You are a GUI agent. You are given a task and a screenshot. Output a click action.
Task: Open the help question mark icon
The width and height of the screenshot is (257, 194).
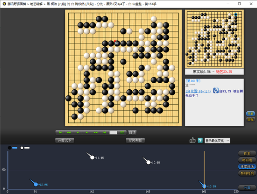200,140
